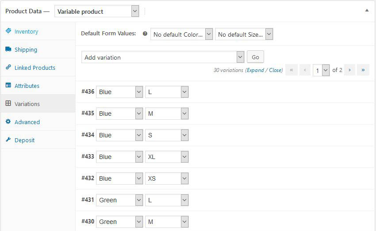Click the Variations grid icon
This screenshot has width=376, height=231.
click(8, 104)
